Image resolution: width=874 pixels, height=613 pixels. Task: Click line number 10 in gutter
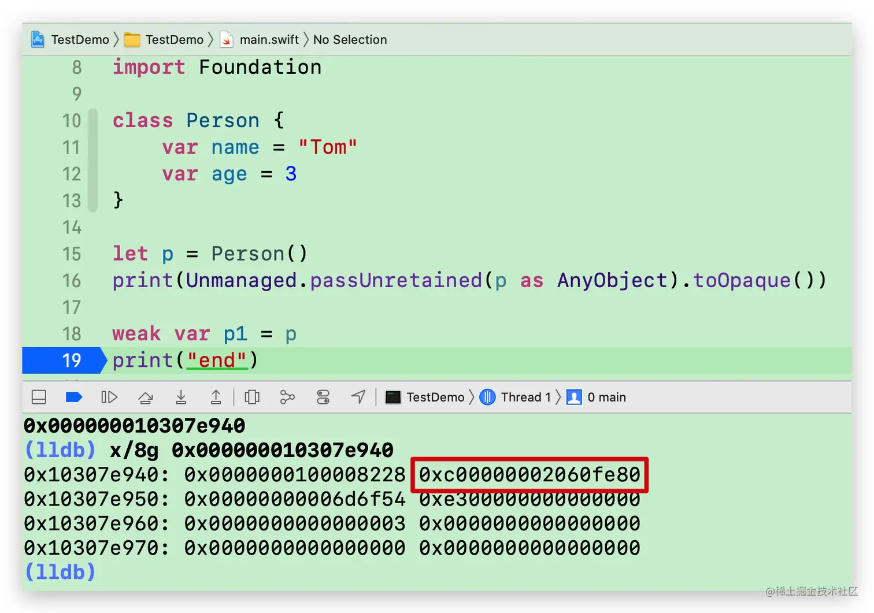(72, 121)
